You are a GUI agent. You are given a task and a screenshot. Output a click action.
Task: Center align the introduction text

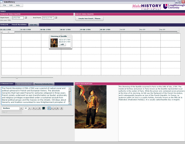click(x=52, y=108)
